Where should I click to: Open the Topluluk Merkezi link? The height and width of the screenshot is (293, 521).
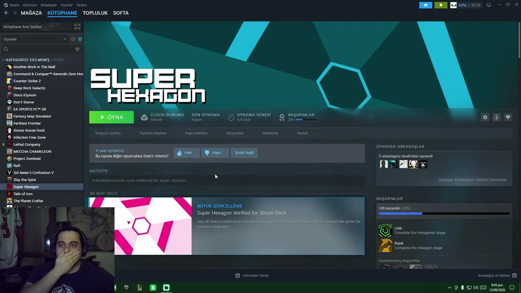153,133
